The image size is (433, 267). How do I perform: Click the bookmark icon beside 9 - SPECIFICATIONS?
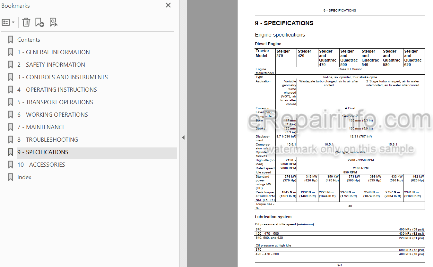click(11, 152)
